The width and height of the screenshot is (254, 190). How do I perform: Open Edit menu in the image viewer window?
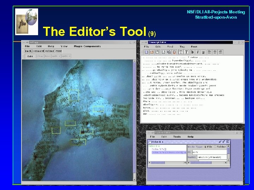pos(39,46)
